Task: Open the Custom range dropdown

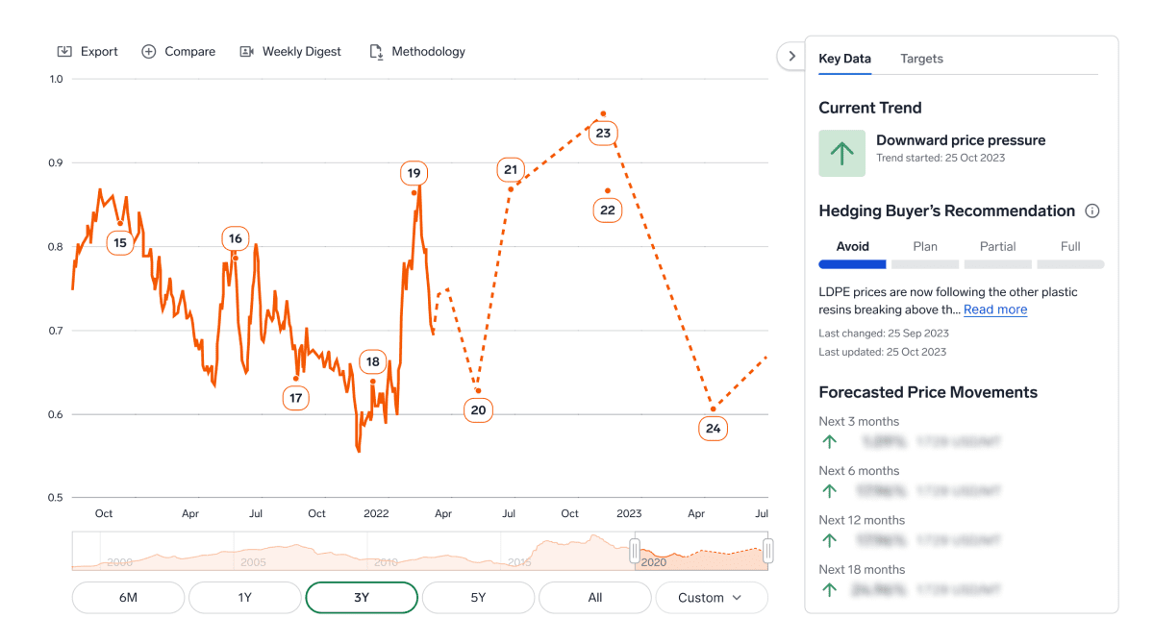Action: click(711, 598)
